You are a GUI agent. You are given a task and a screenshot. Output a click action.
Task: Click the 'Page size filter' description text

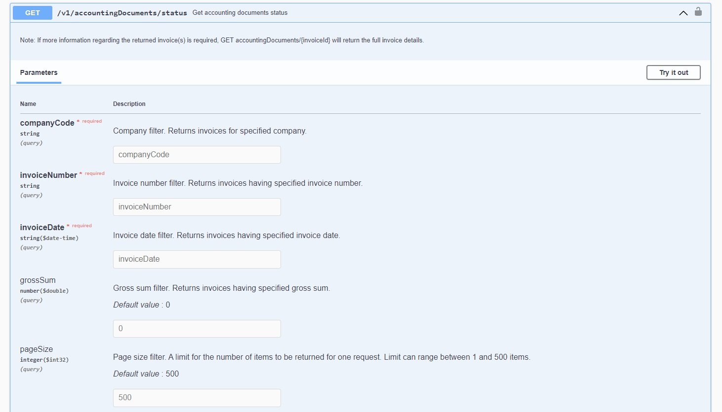tap(321, 357)
